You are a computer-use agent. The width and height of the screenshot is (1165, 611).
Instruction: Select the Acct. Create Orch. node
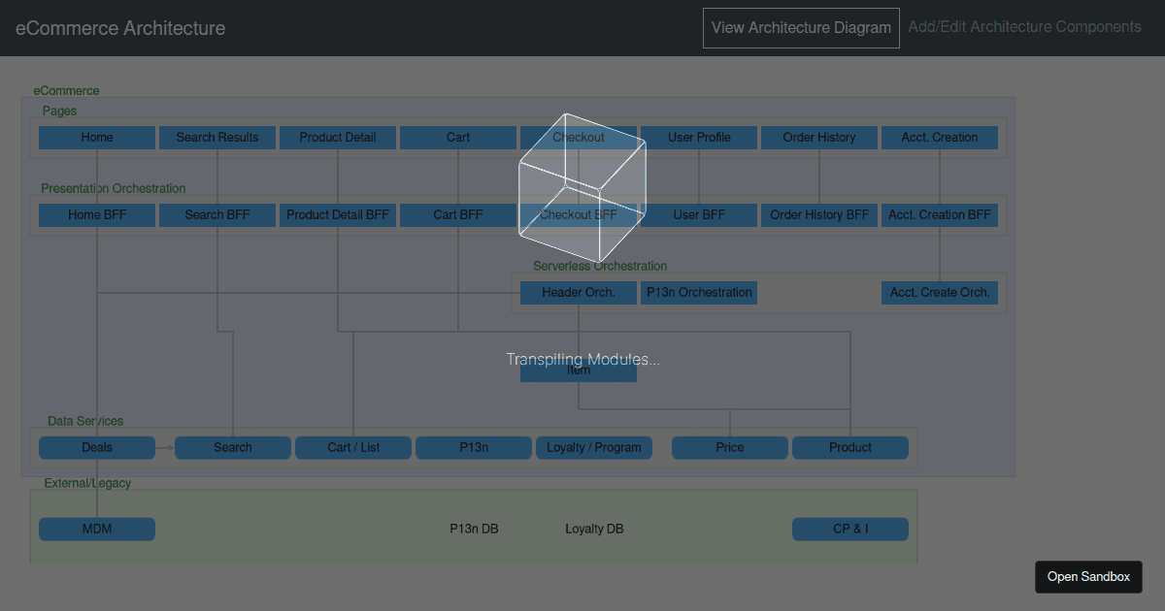[939, 292]
